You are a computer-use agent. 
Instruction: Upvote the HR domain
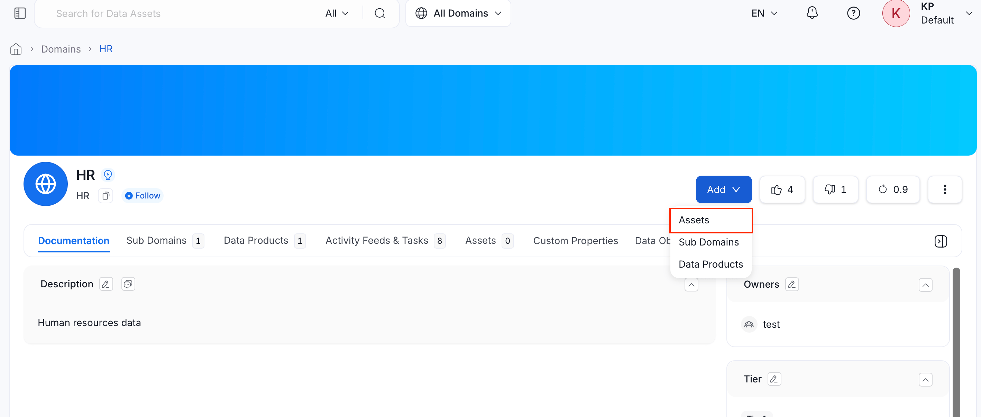(x=782, y=189)
